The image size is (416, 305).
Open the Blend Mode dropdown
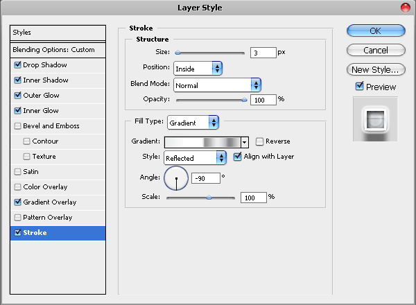click(x=217, y=85)
